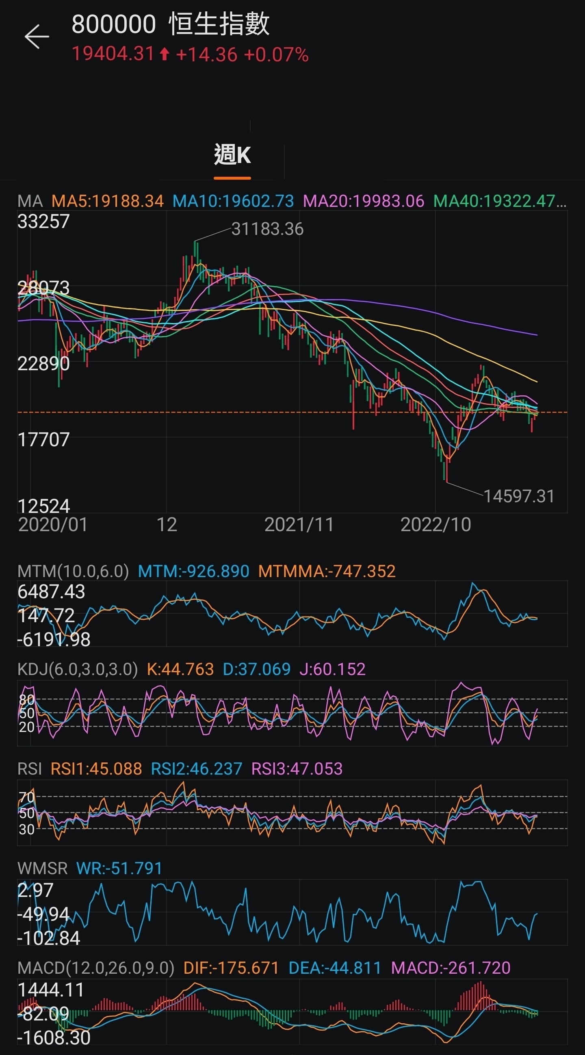Tap the 31183.36 high price marker

tap(267, 229)
